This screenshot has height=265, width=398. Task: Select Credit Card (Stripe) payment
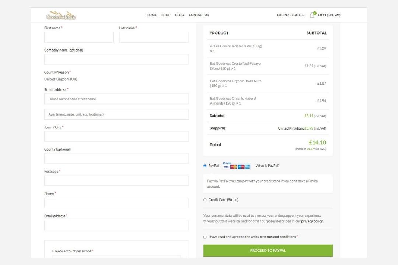205,200
